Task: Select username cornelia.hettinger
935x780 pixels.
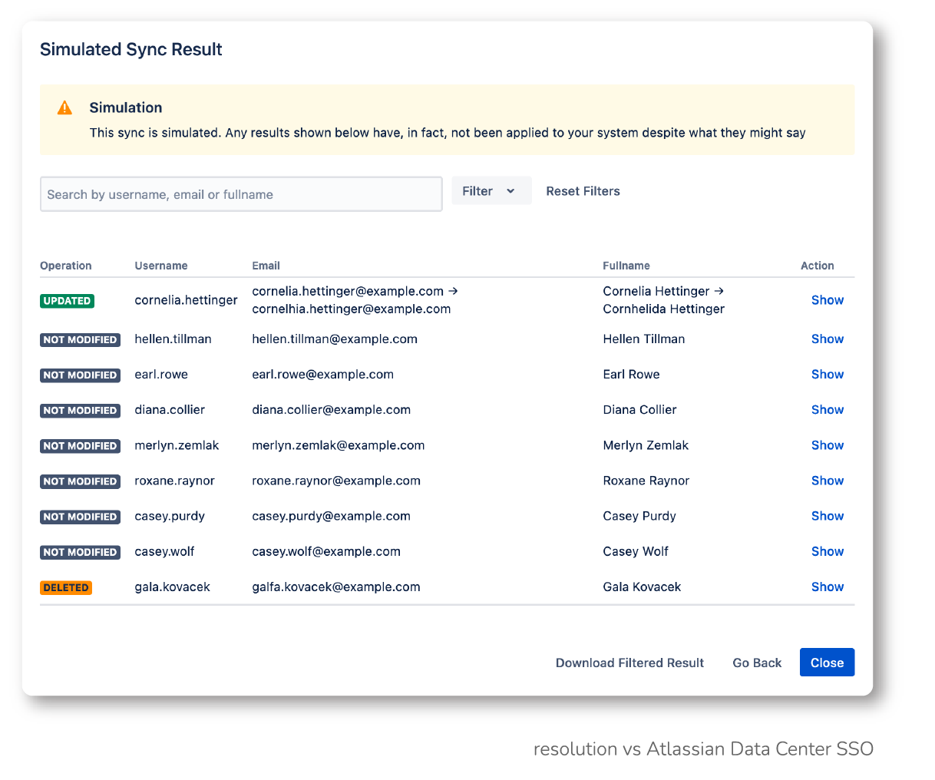Action: tap(186, 300)
